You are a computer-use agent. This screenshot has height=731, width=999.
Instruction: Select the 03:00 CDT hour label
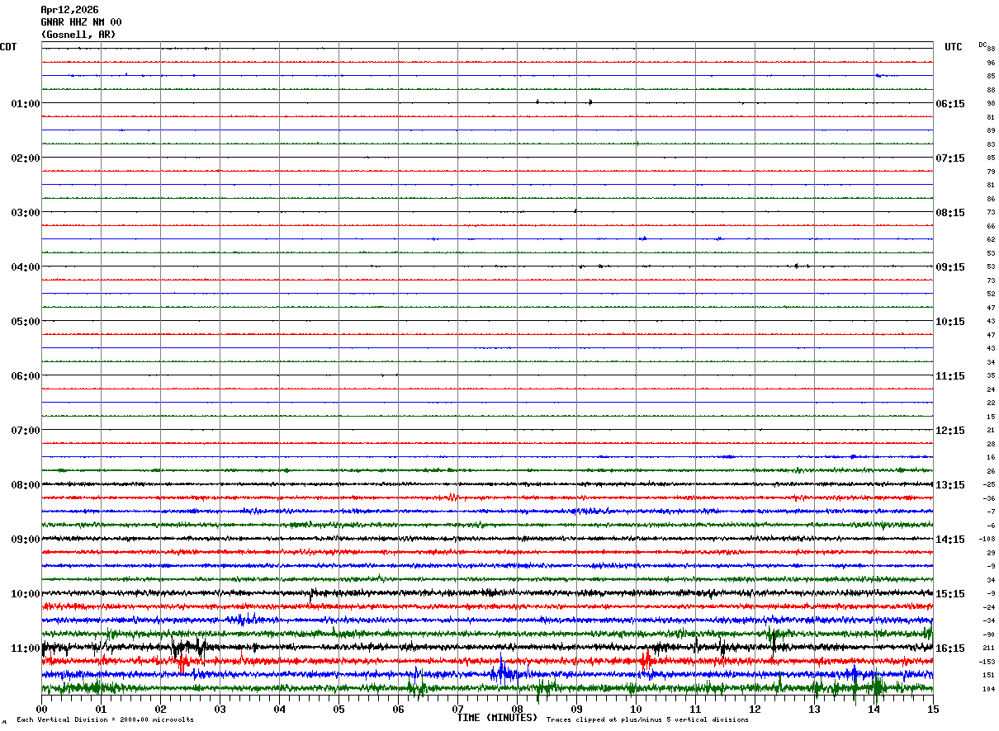pos(26,213)
